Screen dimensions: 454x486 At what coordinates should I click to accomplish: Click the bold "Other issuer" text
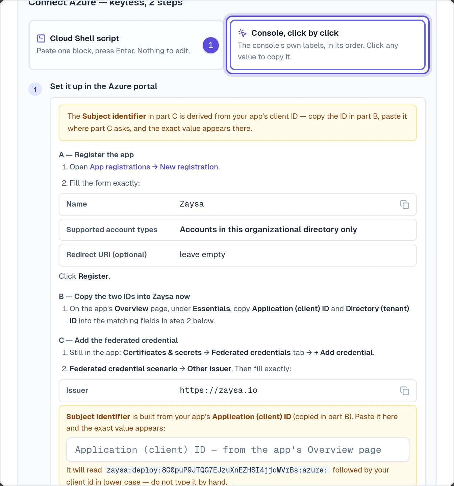coord(209,369)
